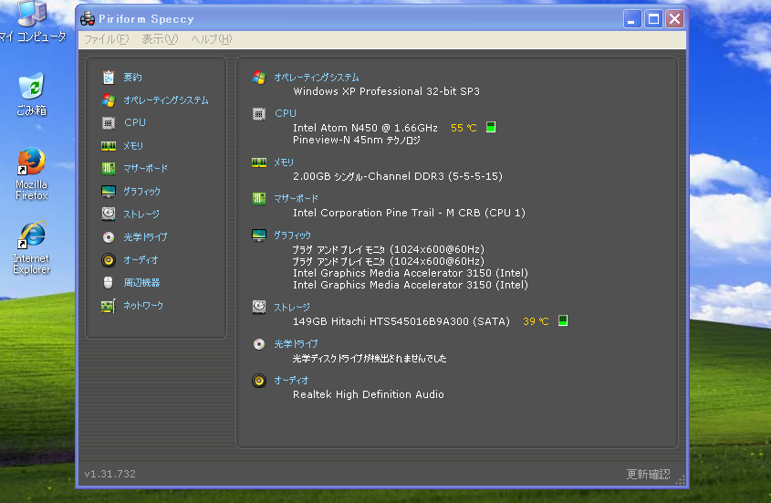Click the motherboard icon in summary panel
The width and height of the screenshot is (771, 503).
coord(259,198)
